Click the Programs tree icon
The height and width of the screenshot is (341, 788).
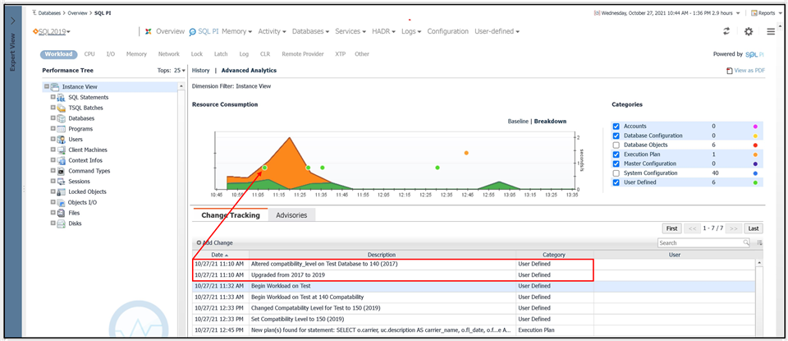coord(61,129)
